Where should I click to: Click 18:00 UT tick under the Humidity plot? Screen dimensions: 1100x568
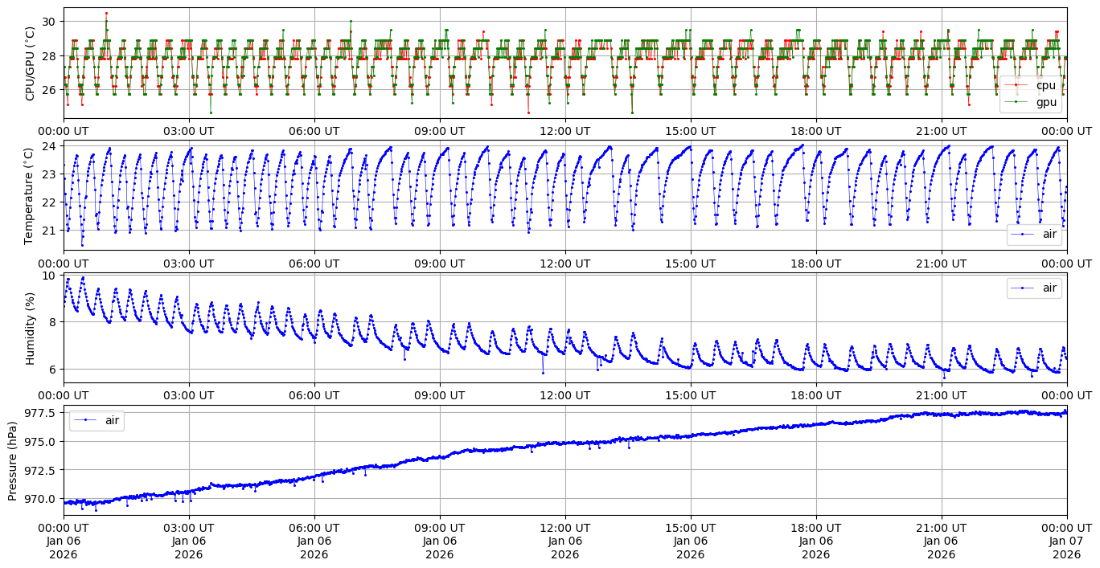(815, 395)
